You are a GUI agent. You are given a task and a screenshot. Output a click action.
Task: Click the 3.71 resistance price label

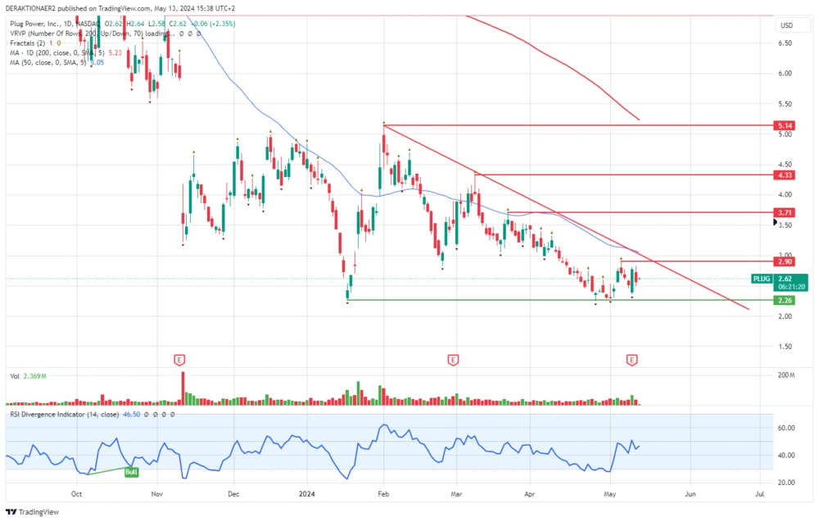pos(784,213)
